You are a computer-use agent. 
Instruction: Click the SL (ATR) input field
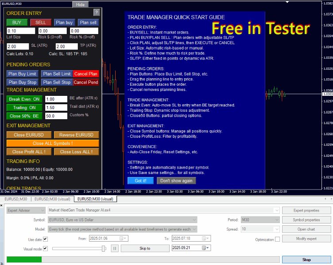coord(18,46)
